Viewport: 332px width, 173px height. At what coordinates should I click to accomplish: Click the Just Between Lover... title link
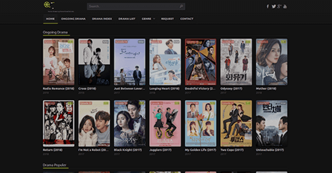click(130, 89)
